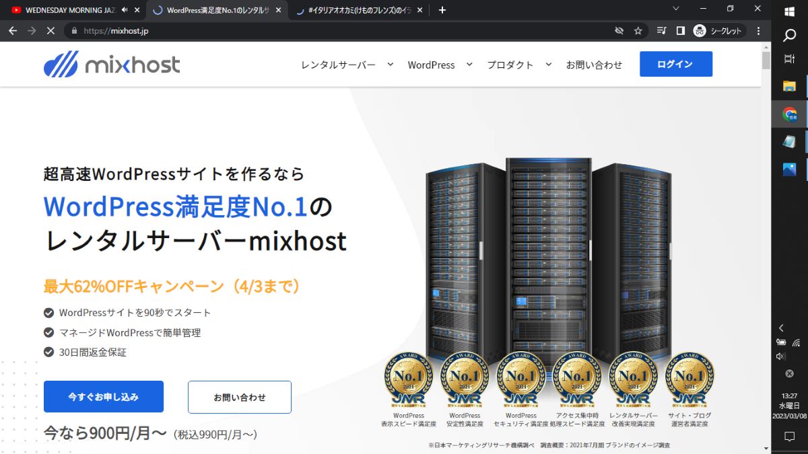Click お問い合わせ in header nav
This screenshot has height=454, width=808.
tap(594, 65)
